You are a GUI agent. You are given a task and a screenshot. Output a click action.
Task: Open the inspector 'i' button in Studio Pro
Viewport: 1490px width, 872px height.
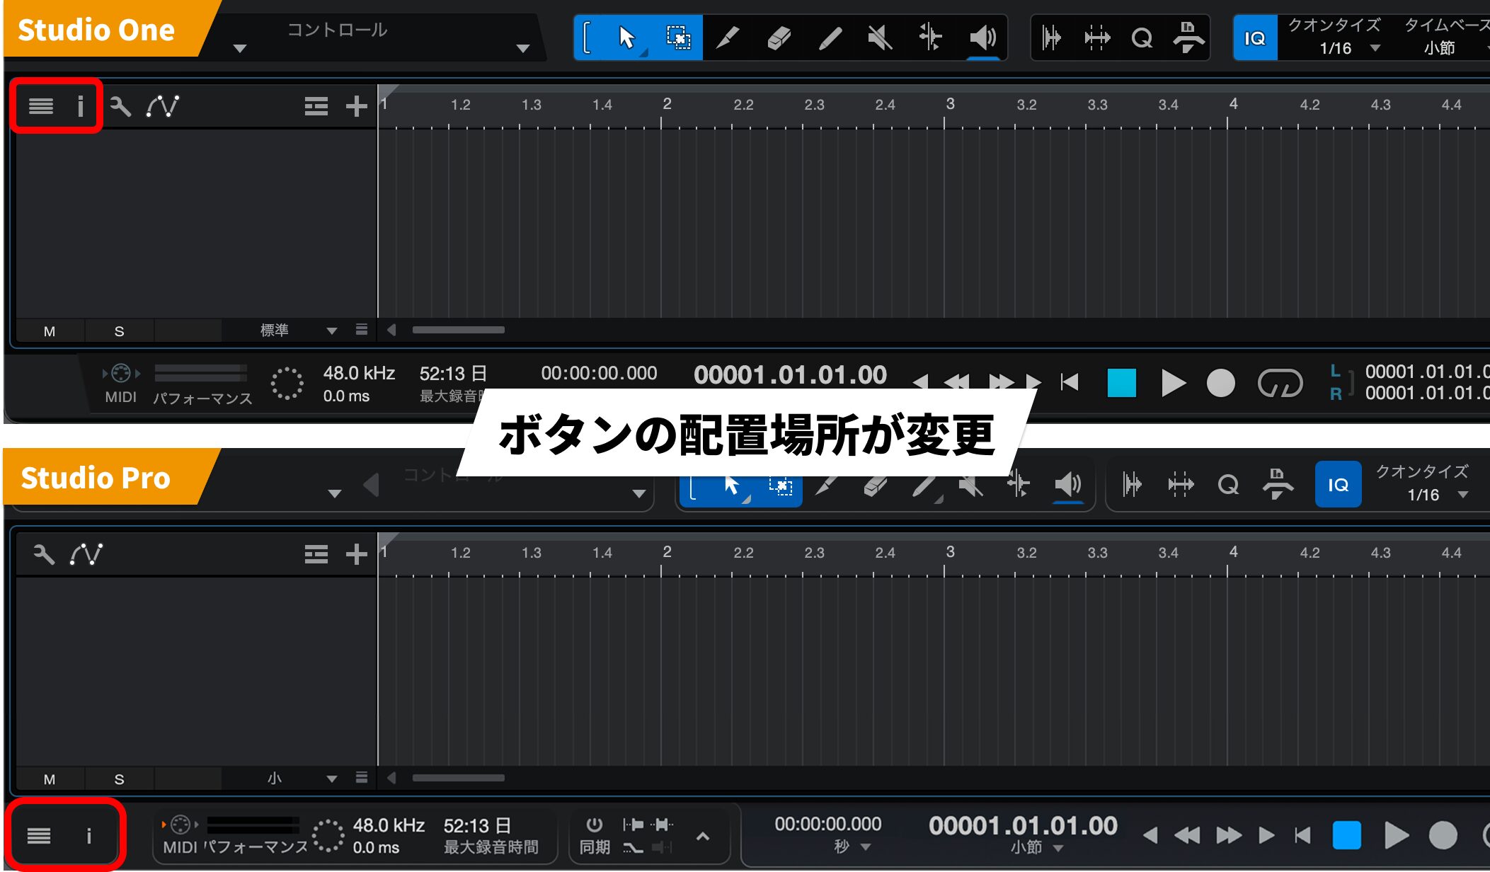(88, 836)
